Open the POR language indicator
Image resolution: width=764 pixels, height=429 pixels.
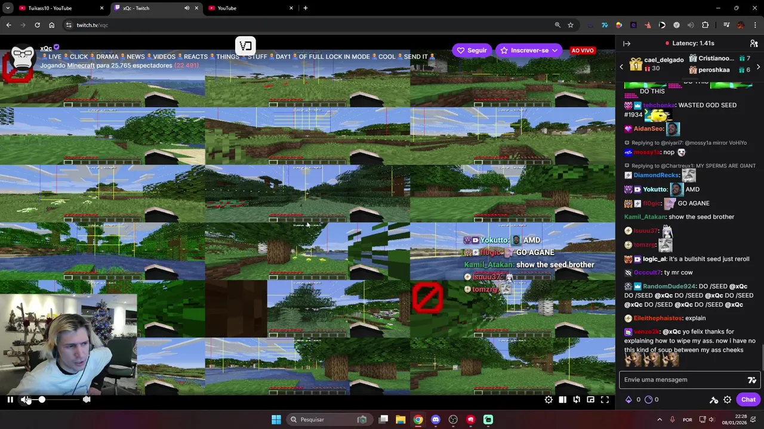[688, 419]
